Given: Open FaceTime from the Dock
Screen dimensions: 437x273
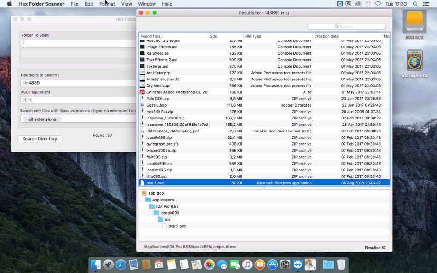Looking at the screenshot, I should point(235,264).
